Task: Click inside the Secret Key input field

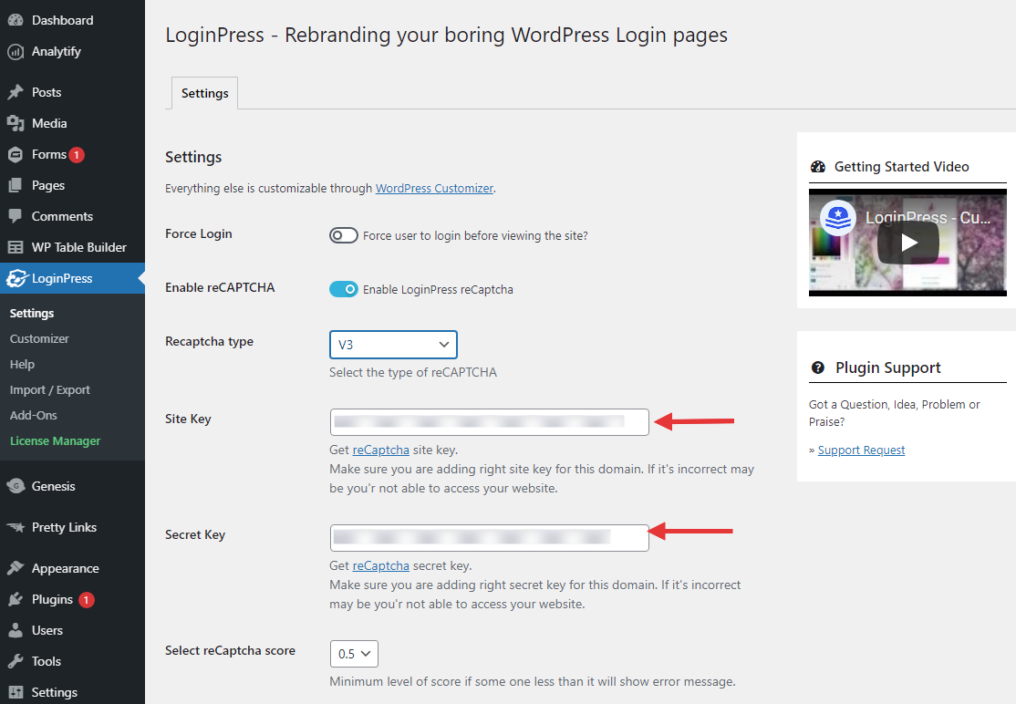Action: pos(489,537)
